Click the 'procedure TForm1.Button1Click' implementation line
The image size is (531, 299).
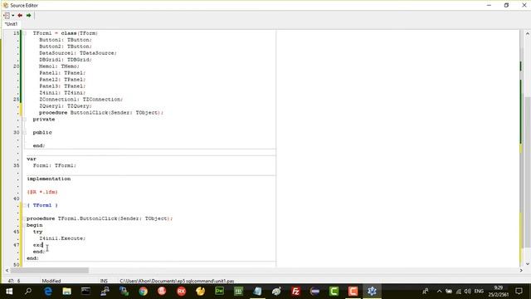100,218
